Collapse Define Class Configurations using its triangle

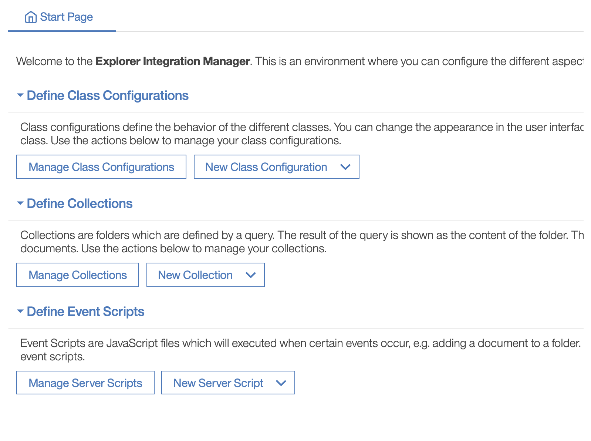click(20, 95)
